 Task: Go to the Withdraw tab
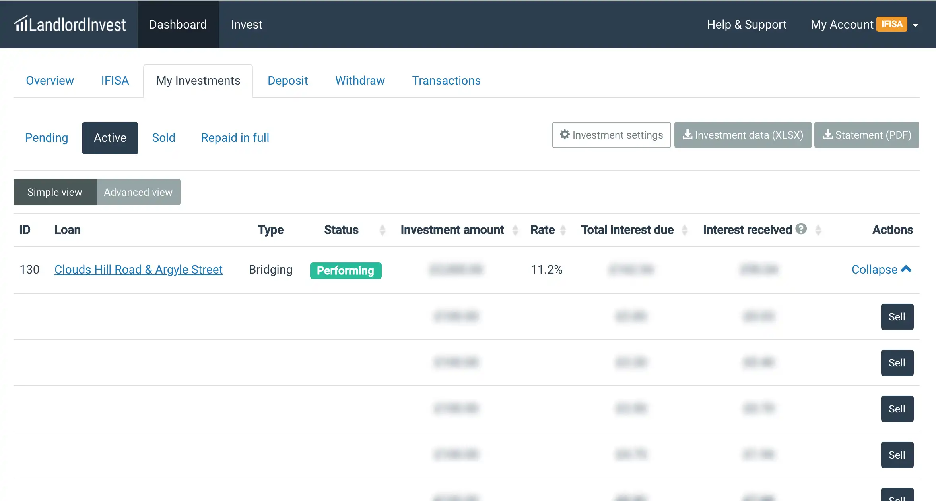tap(360, 81)
